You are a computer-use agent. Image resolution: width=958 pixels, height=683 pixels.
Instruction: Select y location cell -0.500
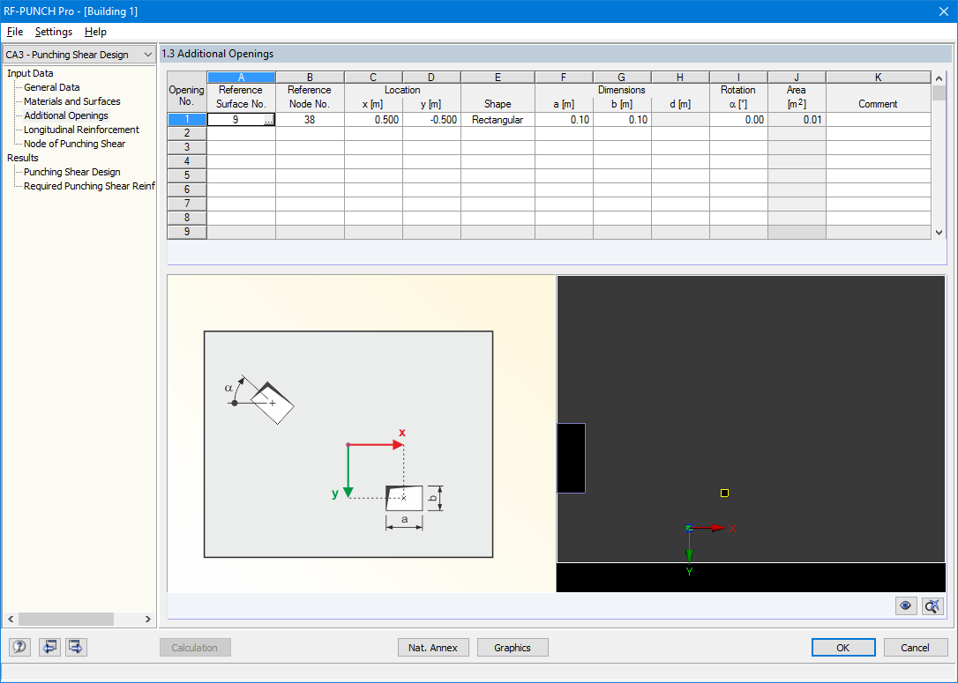pyautogui.click(x=432, y=120)
